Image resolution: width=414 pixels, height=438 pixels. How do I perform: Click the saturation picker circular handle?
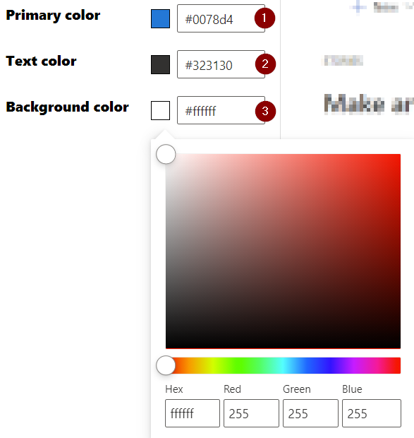tap(166, 154)
